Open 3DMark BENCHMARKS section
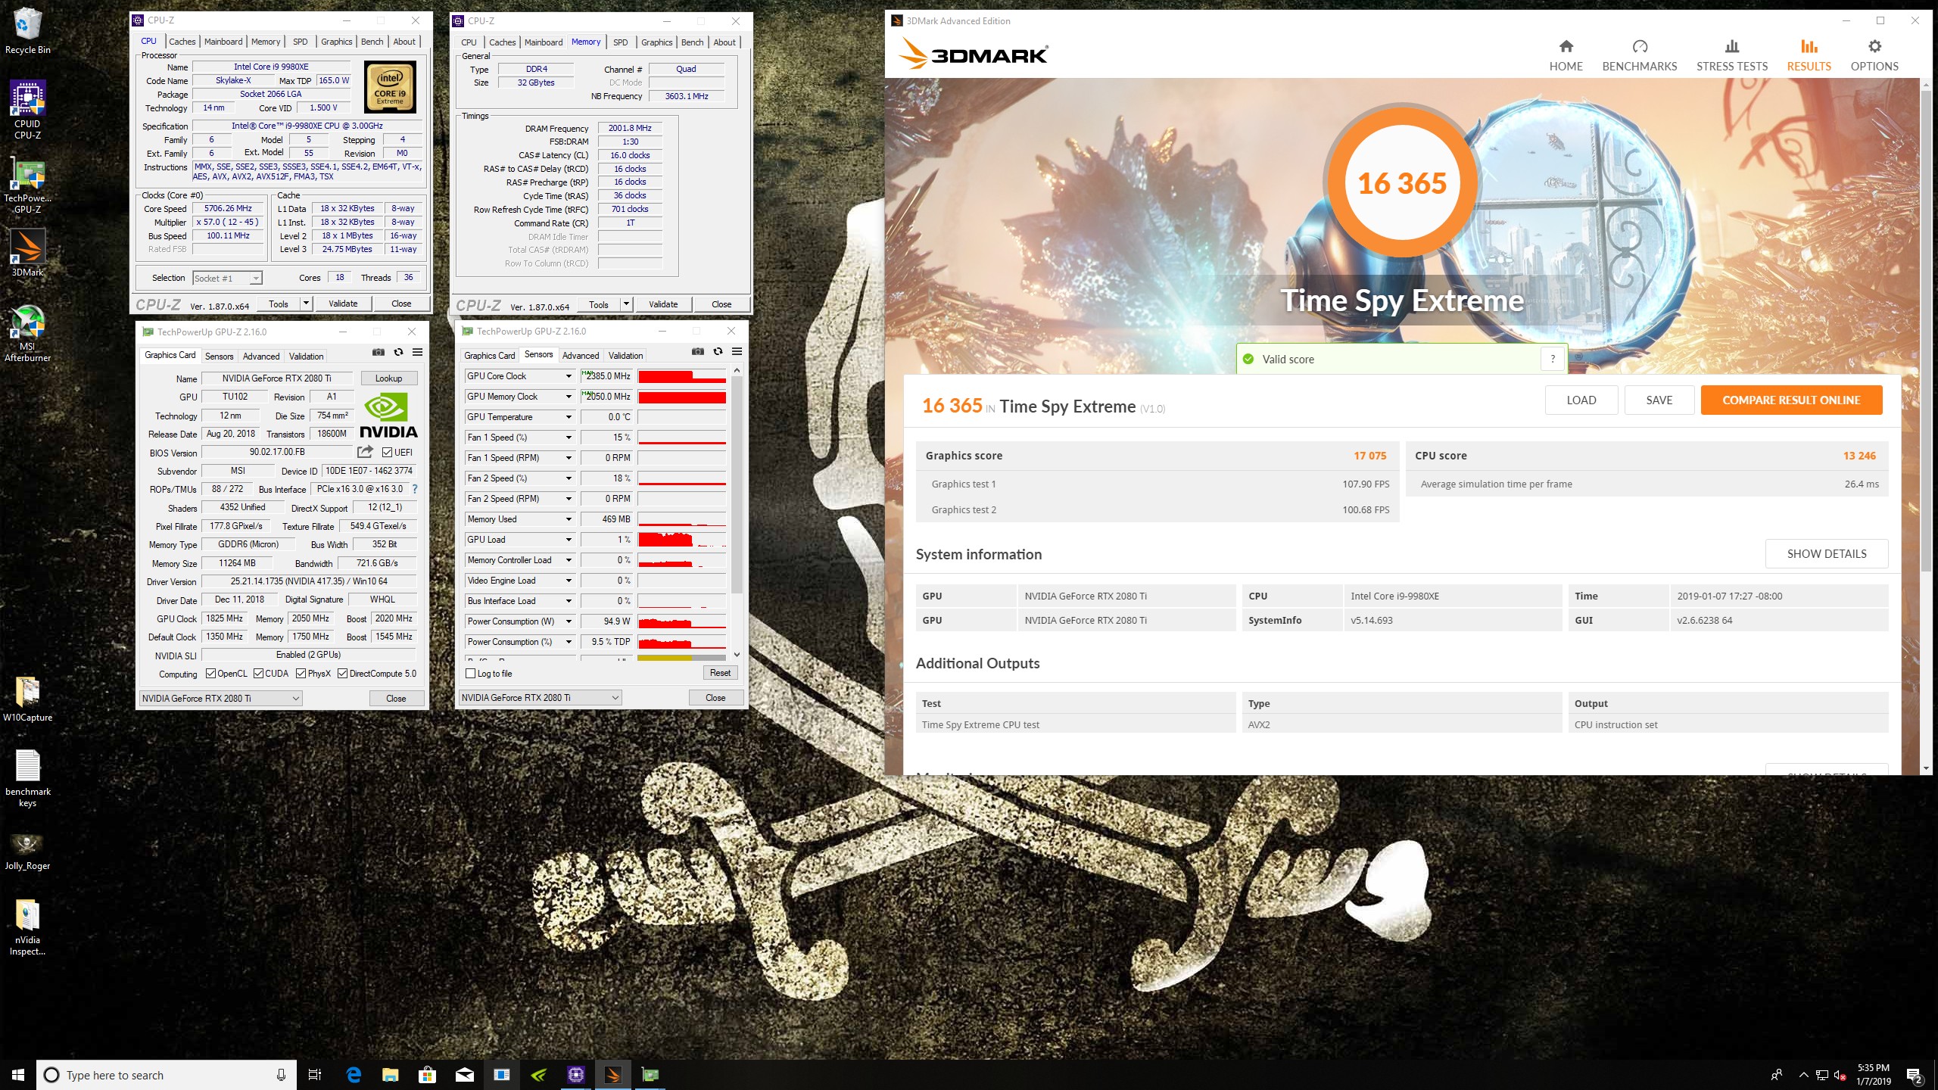The height and width of the screenshot is (1090, 1938). point(1639,55)
